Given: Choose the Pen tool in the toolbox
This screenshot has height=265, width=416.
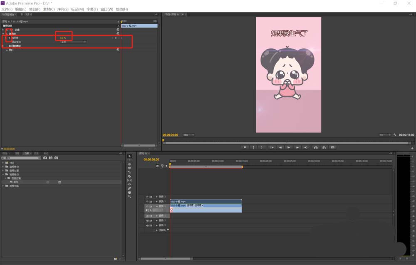Looking at the screenshot, I should pyautogui.click(x=129, y=188).
